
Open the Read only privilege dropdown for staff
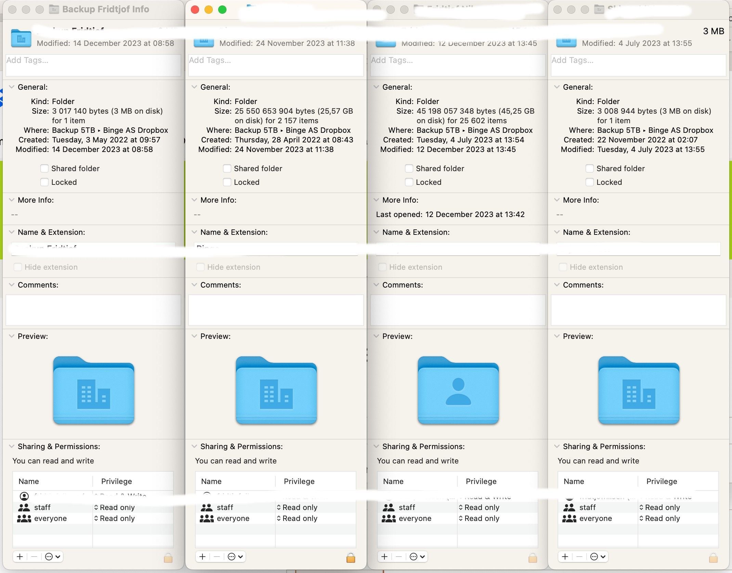point(116,507)
